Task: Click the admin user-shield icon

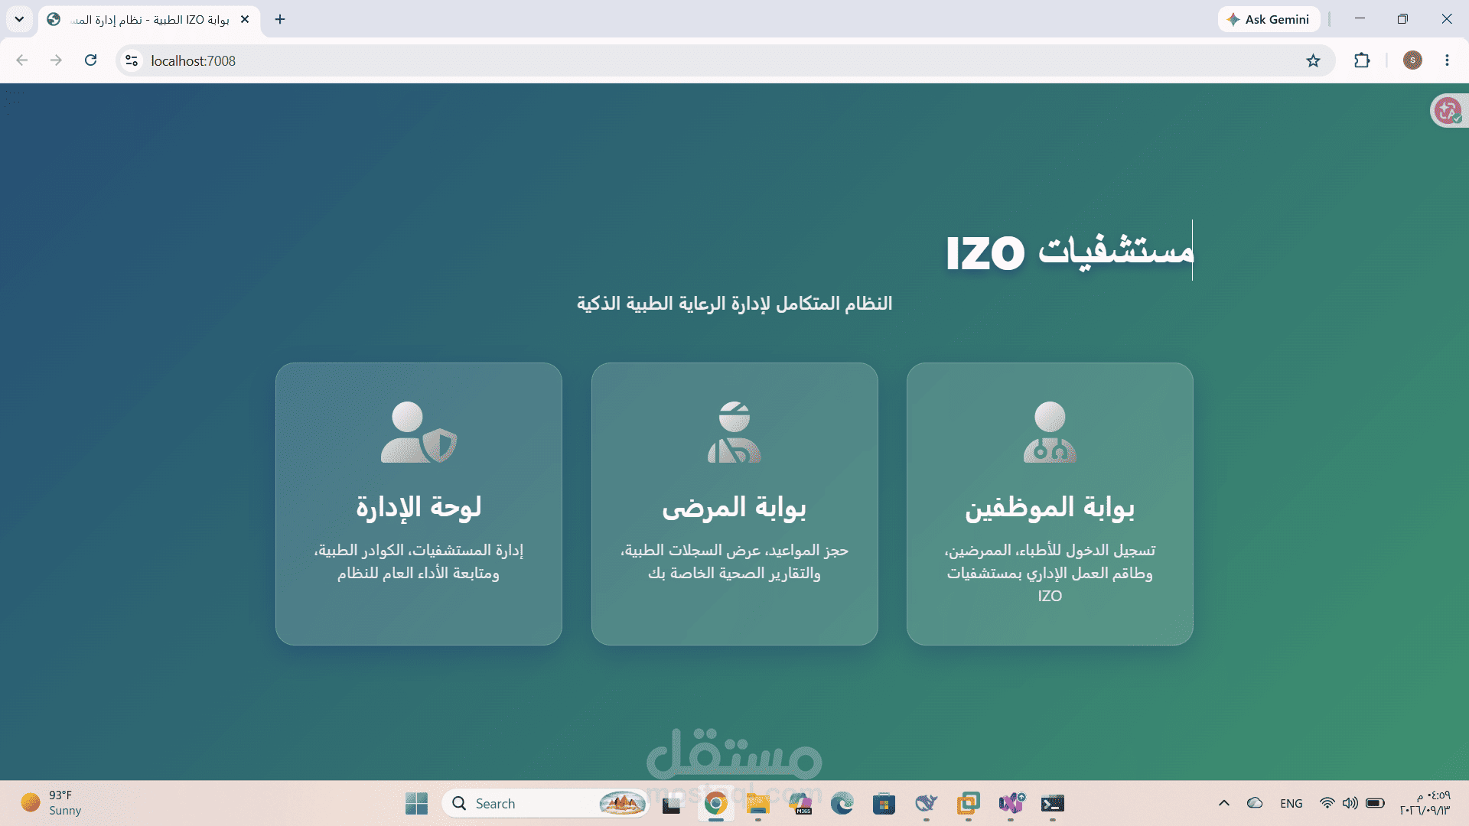Action: point(419,432)
